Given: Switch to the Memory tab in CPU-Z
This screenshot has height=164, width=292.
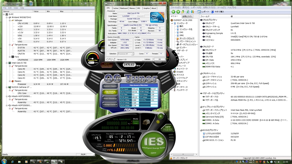Looking at the screenshot, I should pyautogui.click(x=132, y=8).
